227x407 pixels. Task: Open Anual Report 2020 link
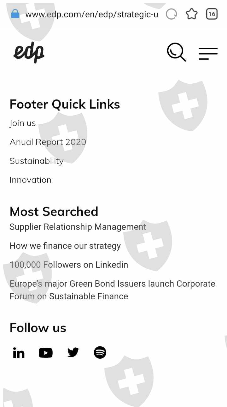click(x=48, y=142)
